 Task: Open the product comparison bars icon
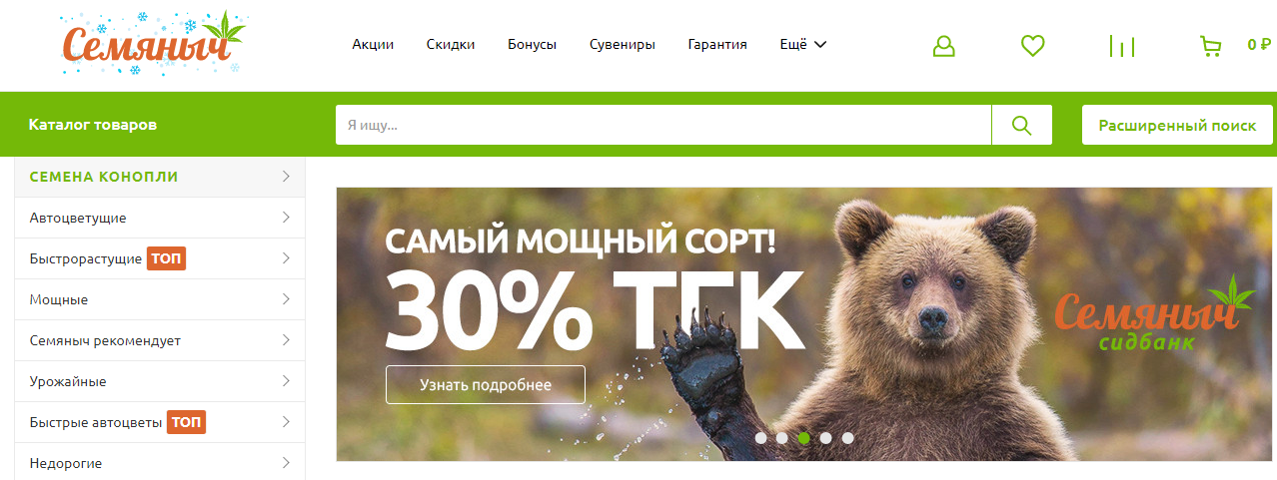coord(1122,46)
